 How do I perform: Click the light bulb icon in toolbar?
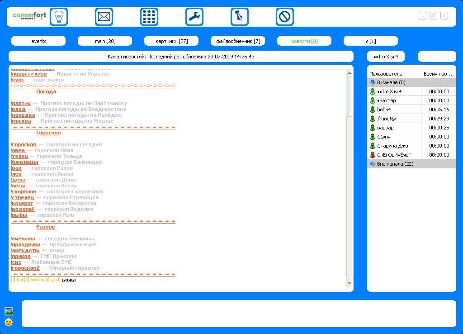pyautogui.click(x=59, y=17)
